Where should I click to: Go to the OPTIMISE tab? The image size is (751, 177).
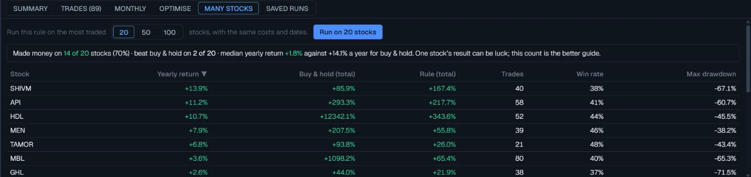(175, 9)
